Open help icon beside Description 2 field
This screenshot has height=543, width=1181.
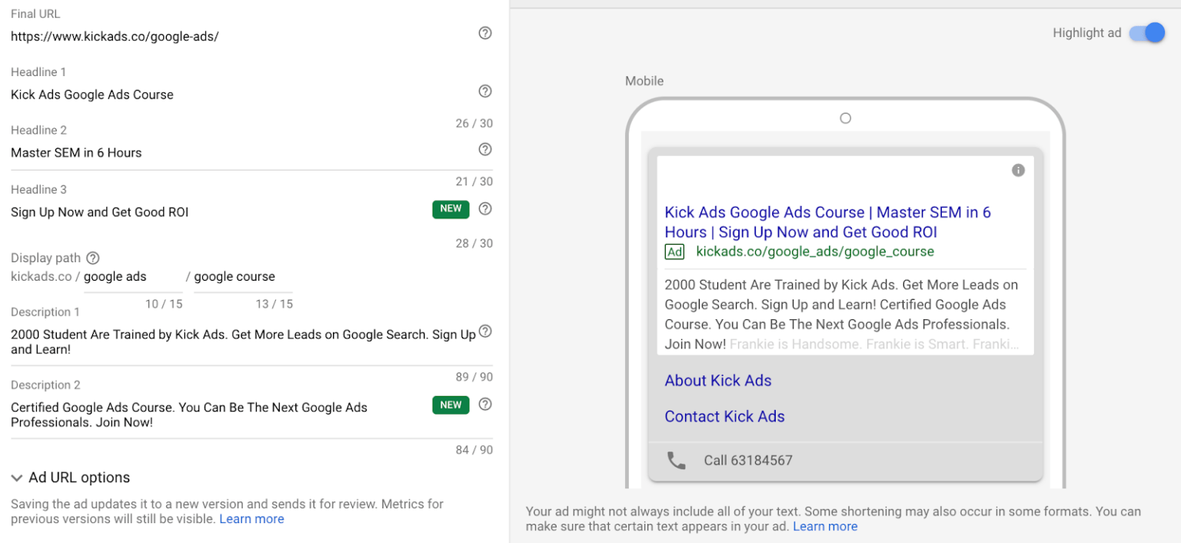pos(485,405)
